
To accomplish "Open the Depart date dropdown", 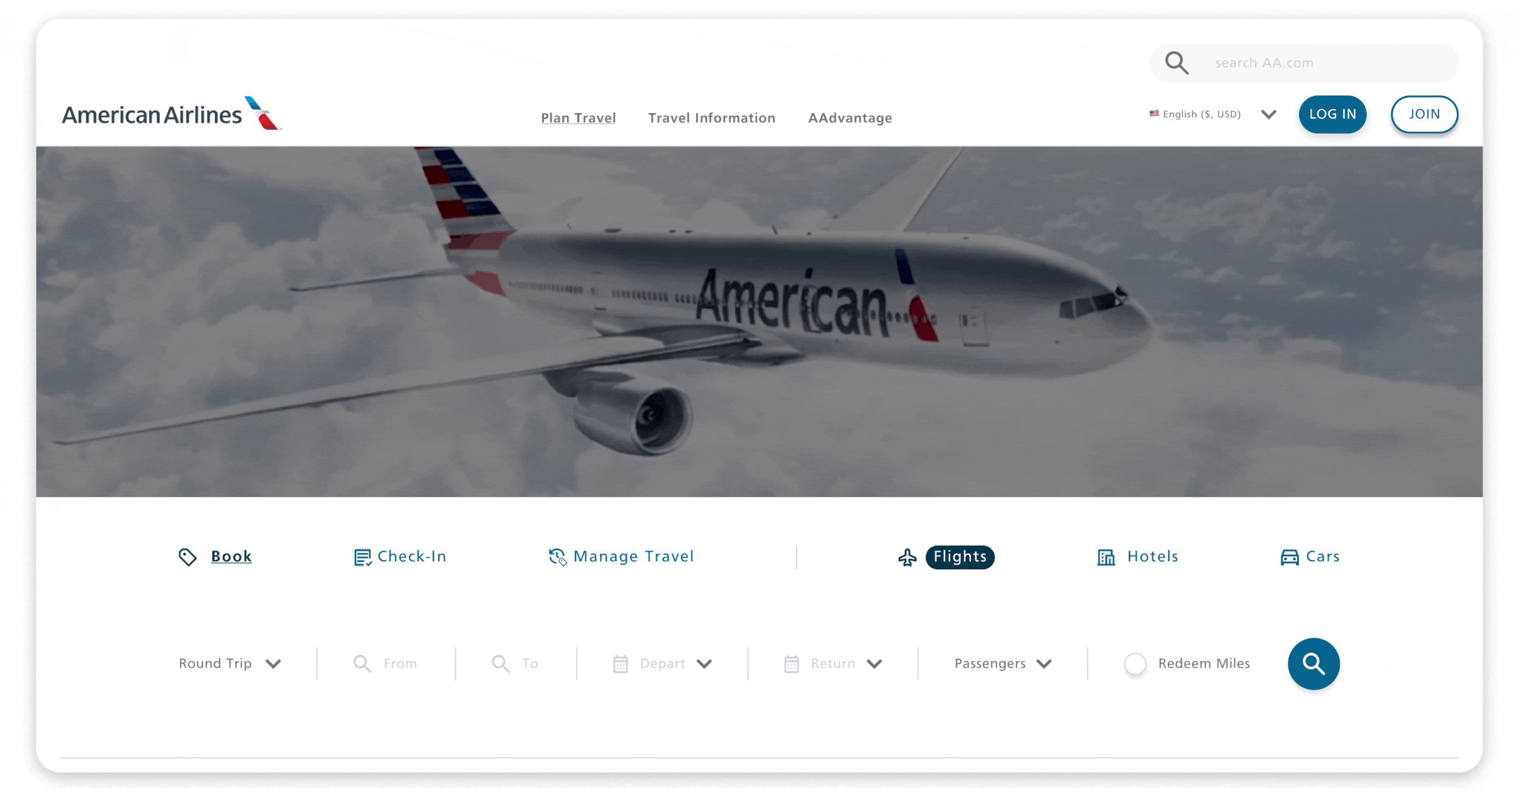I will click(x=662, y=663).
